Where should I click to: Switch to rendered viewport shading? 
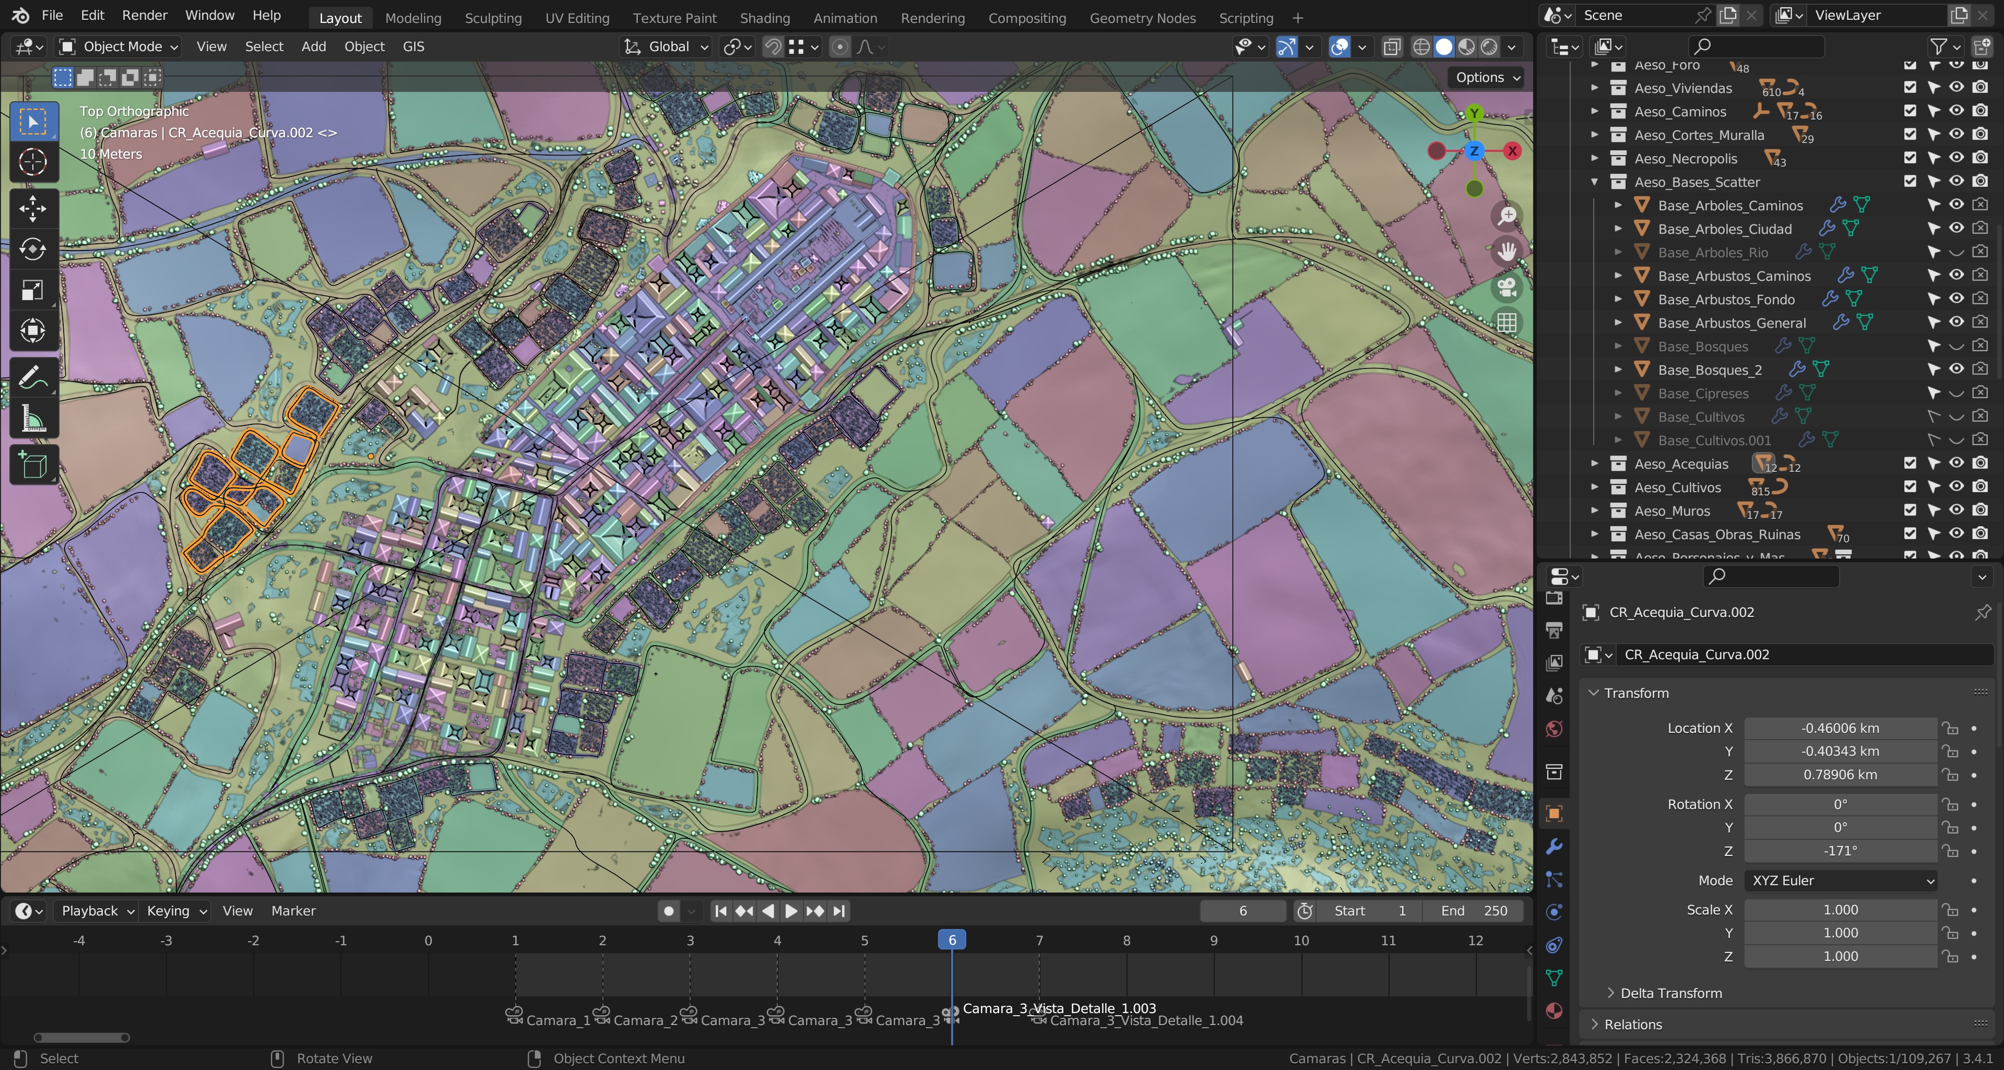[x=1488, y=46]
